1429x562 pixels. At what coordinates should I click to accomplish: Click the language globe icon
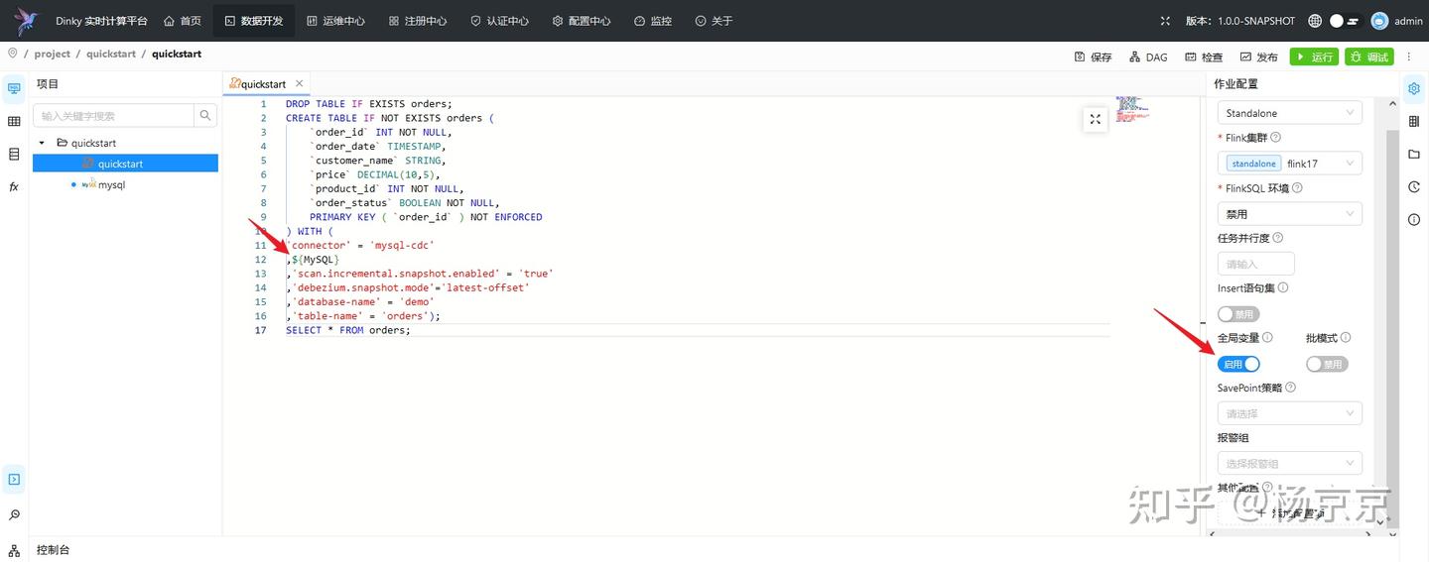pos(1315,21)
